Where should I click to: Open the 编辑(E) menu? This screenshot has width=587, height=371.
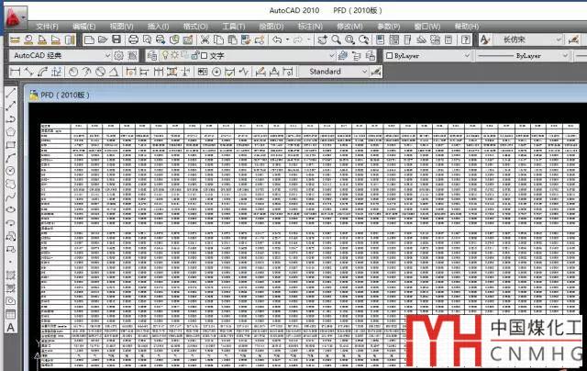(x=84, y=27)
